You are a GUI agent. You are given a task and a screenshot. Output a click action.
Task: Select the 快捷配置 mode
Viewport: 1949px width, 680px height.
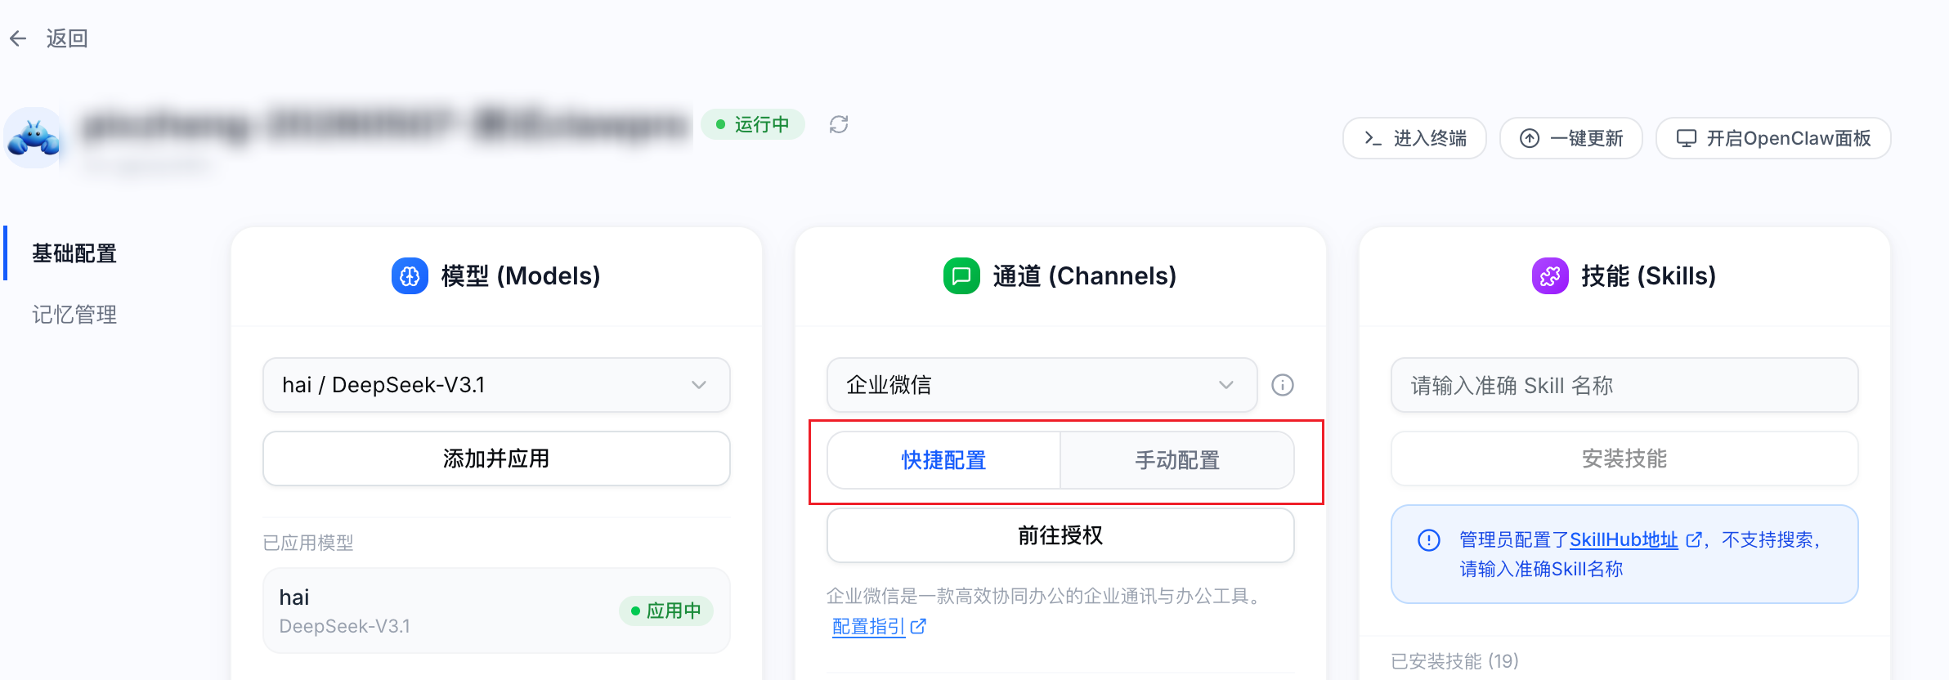(x=943, y=460)
